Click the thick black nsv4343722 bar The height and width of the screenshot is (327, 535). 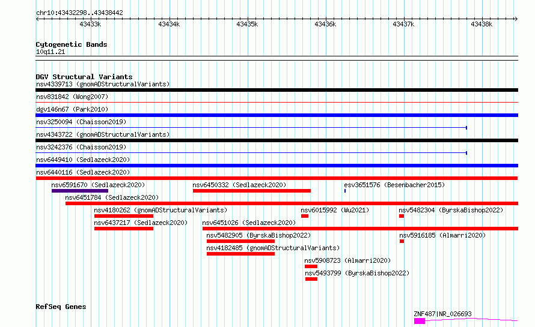(x=277, y=140)
